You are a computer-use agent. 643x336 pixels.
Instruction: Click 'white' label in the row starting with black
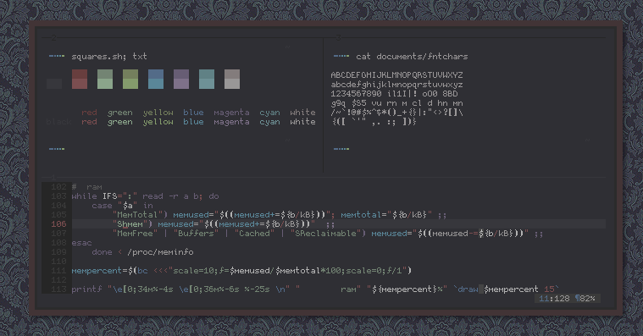[x=302, y=122]
